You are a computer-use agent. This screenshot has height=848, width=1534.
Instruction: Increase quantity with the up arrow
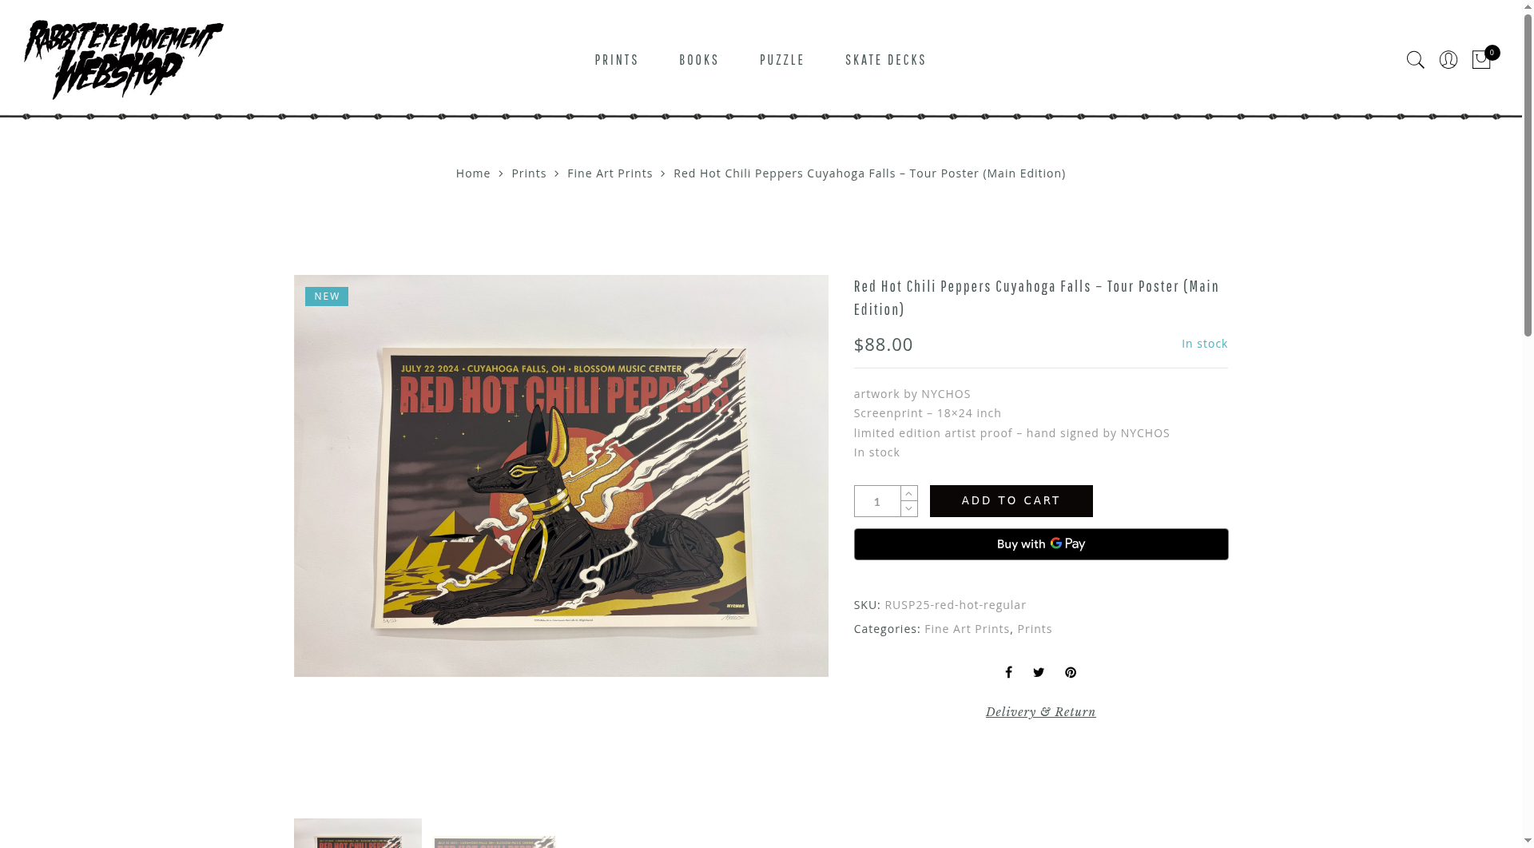click(x=909, y=493)
